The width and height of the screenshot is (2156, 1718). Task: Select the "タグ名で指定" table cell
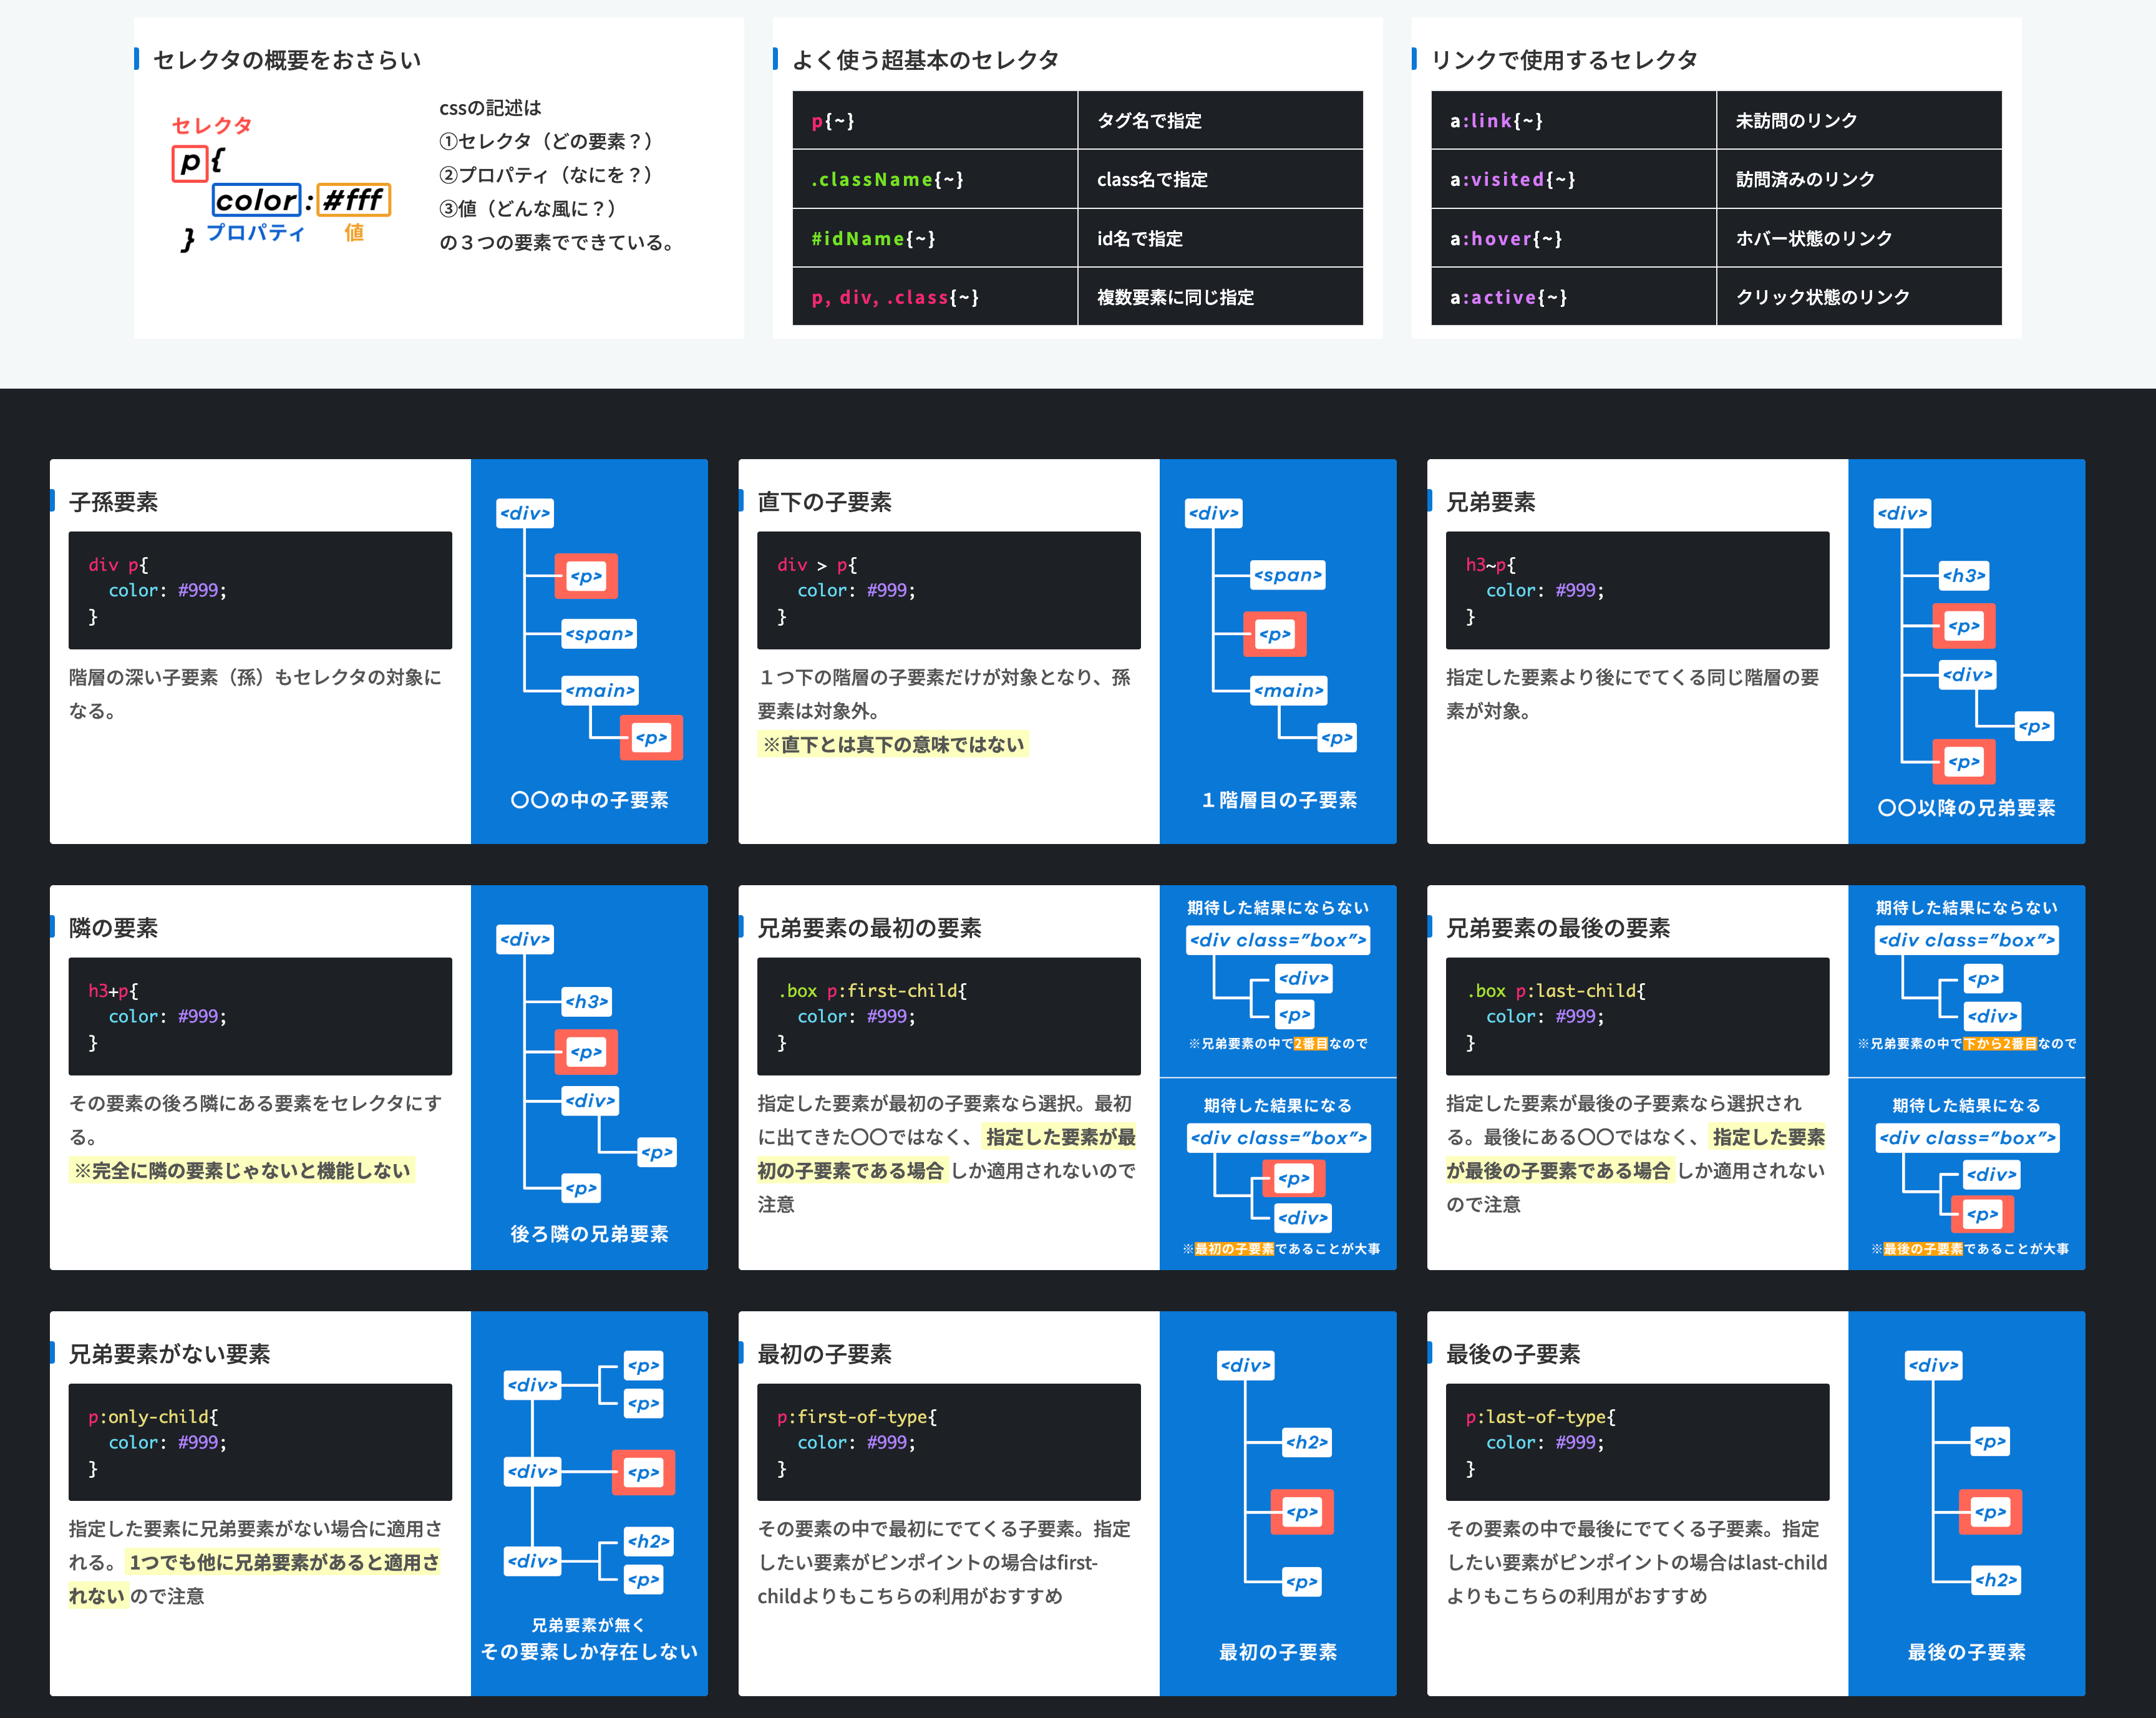[x=1220, y=120]
